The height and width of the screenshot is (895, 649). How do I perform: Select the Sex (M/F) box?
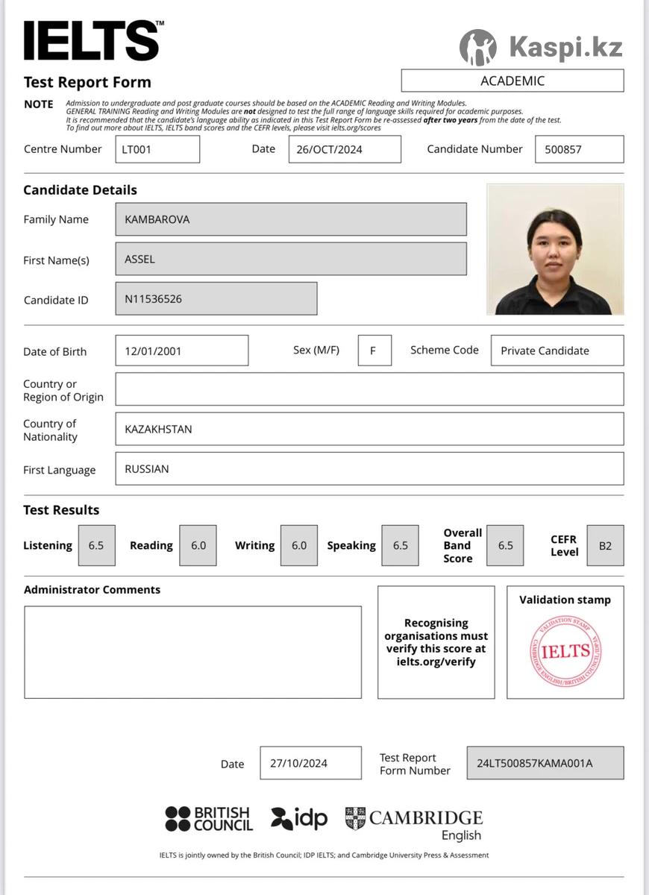[374, 351]
